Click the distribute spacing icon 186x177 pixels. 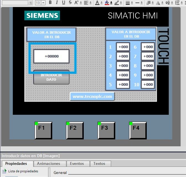tap(177, 3)
